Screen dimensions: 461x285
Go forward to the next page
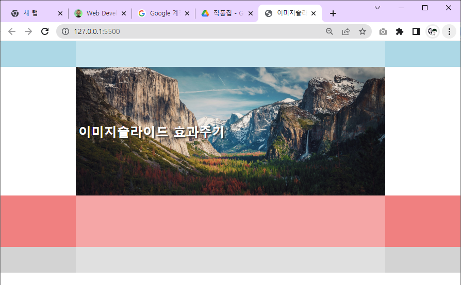tap(28, 31)
